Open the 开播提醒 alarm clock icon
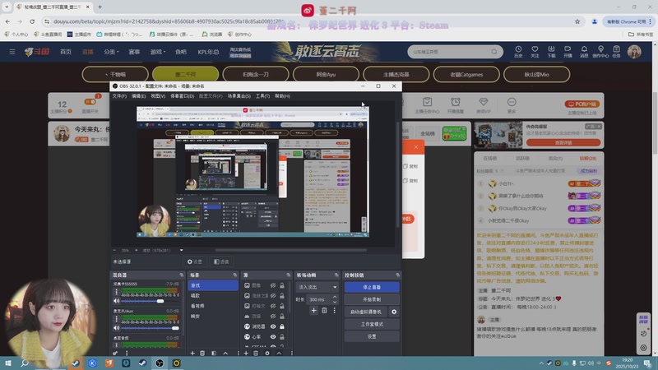This screenshot has height=370, width=658. [x=456, y=102]
